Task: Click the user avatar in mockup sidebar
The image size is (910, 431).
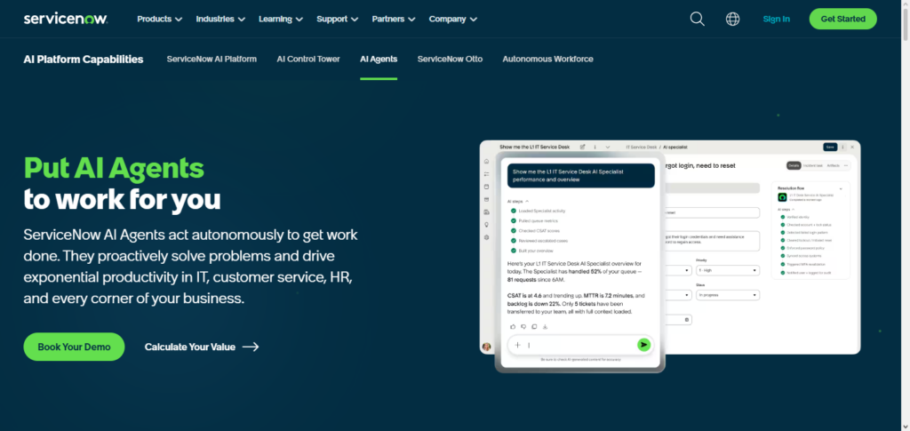Action: pos(486,347)
